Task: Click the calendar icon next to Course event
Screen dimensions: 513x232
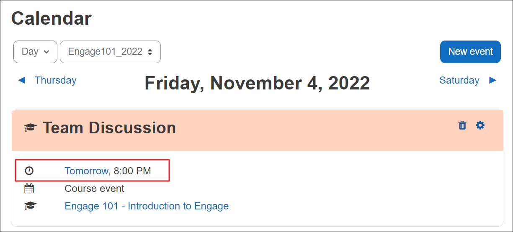Action: point(29,189)
